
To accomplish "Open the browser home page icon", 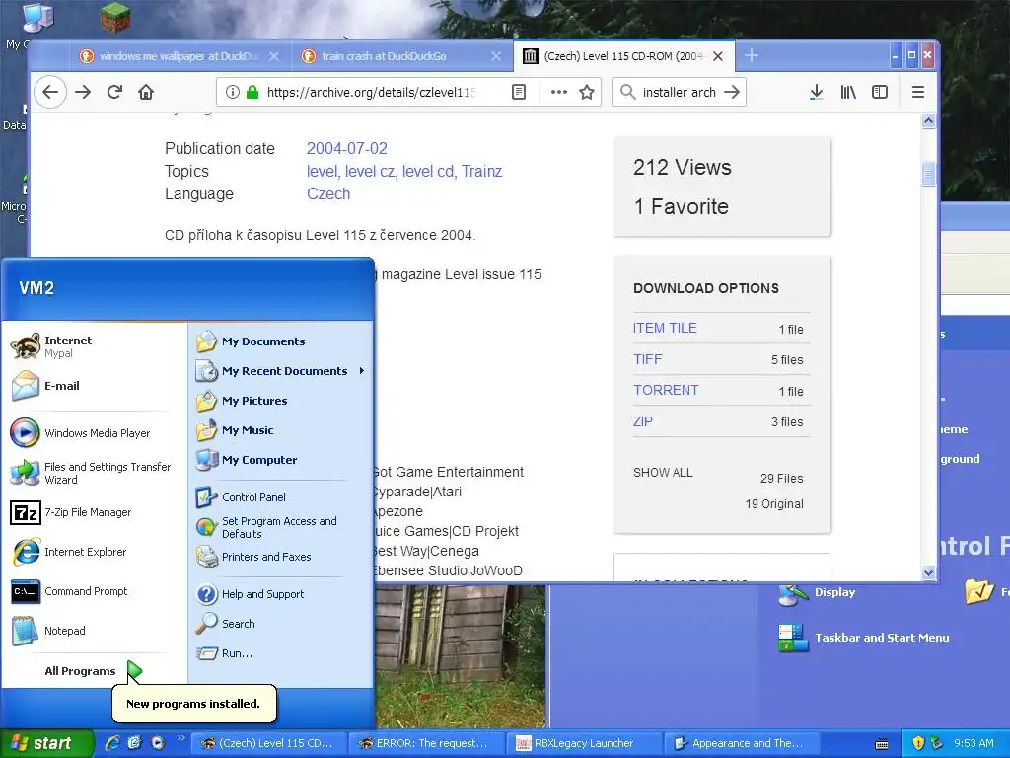I will pos(146,92).
